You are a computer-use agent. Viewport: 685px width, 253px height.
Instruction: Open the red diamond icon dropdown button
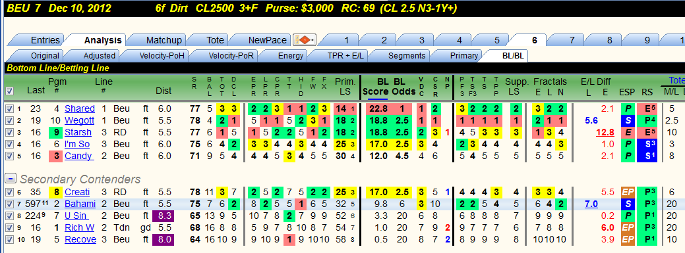(x=305, y=40)
